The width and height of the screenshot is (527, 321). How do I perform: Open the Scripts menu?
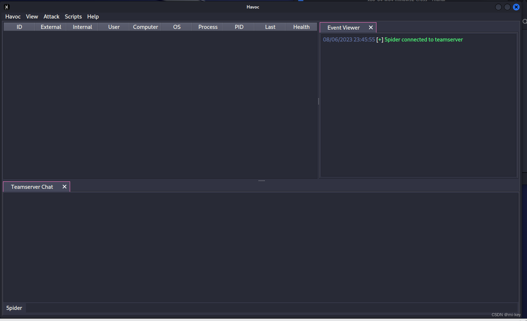click(x=73, y=17)
